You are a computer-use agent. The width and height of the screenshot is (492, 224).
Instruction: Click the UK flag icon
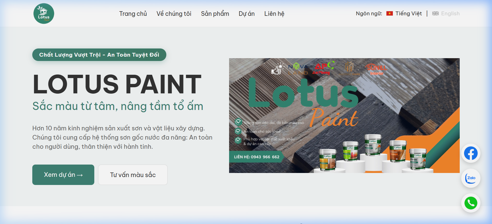pyautogui.click(x=435, y=14)
